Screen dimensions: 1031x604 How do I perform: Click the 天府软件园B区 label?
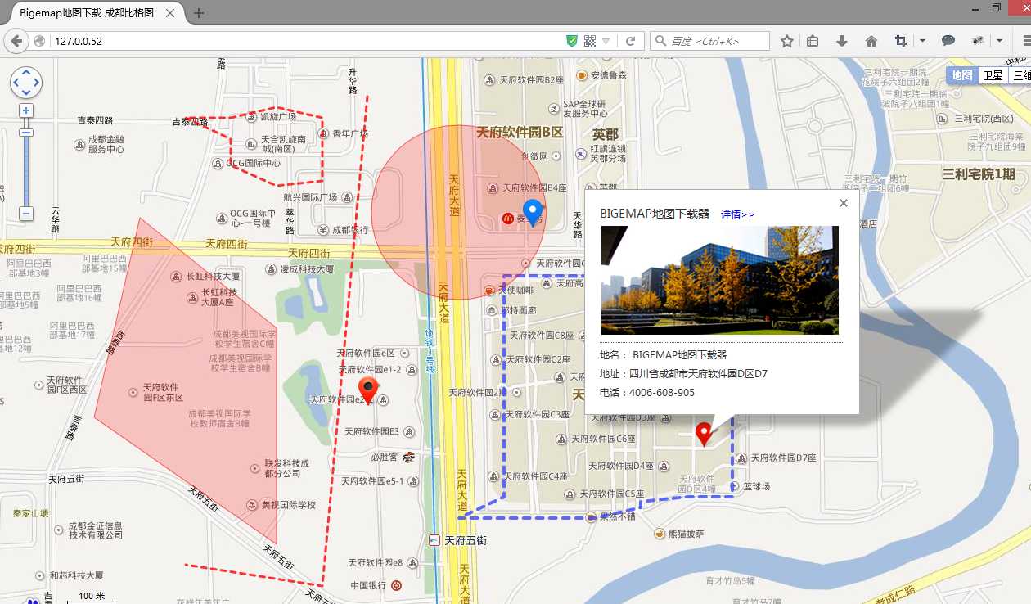click(x=520, y=132)
